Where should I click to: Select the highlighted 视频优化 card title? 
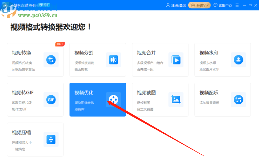(x=84, y=93)
